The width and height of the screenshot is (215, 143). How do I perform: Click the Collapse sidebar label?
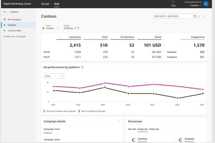pyautogui.click(x=14, y=12)
